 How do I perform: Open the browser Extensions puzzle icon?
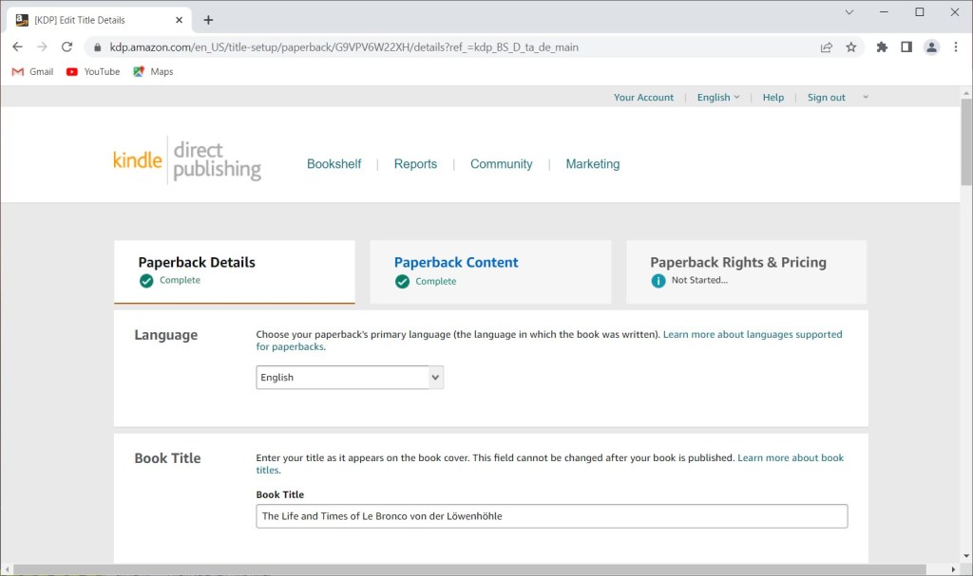click(x=882, y=46)
